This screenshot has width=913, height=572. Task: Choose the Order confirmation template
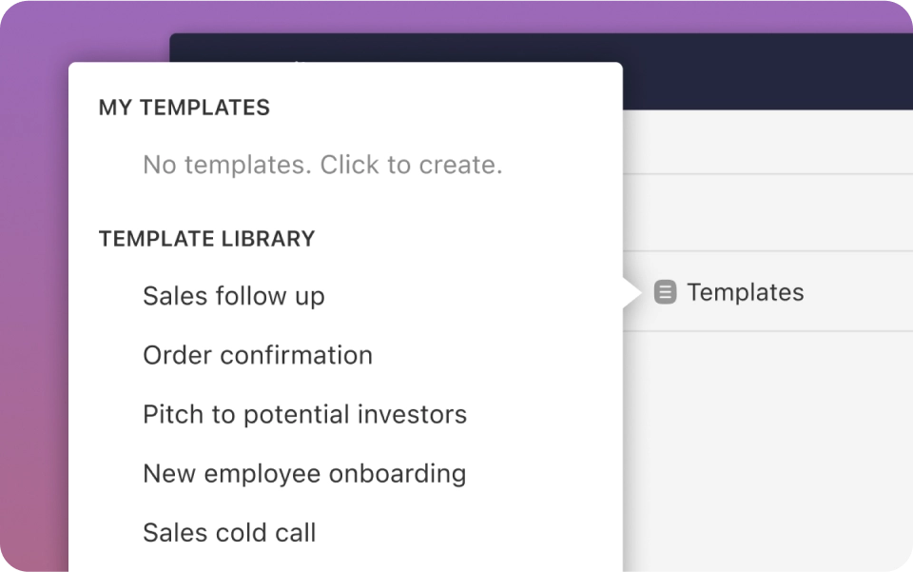coord(258,355)
